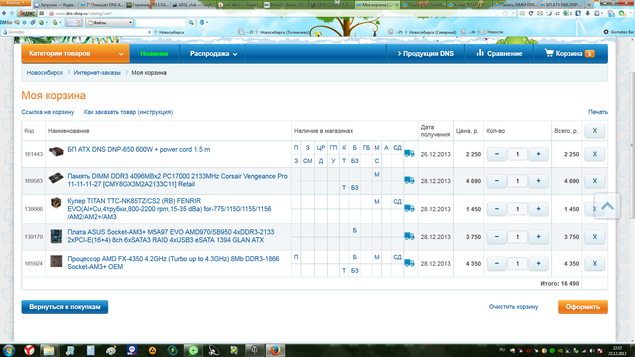Switch to the Загрузки — Яндекс tab

pos(56,5)
